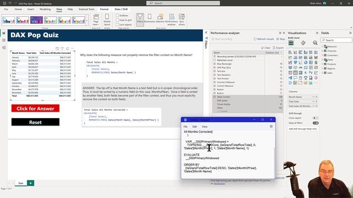Open the Filters pane from the ribbon
Screen dimensions: 353x198
(x=140, y=19)
